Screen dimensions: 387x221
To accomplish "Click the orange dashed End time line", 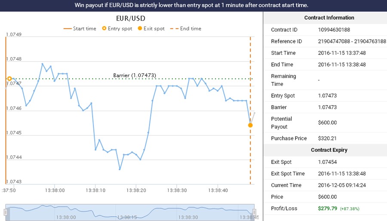I will point(250,163).
